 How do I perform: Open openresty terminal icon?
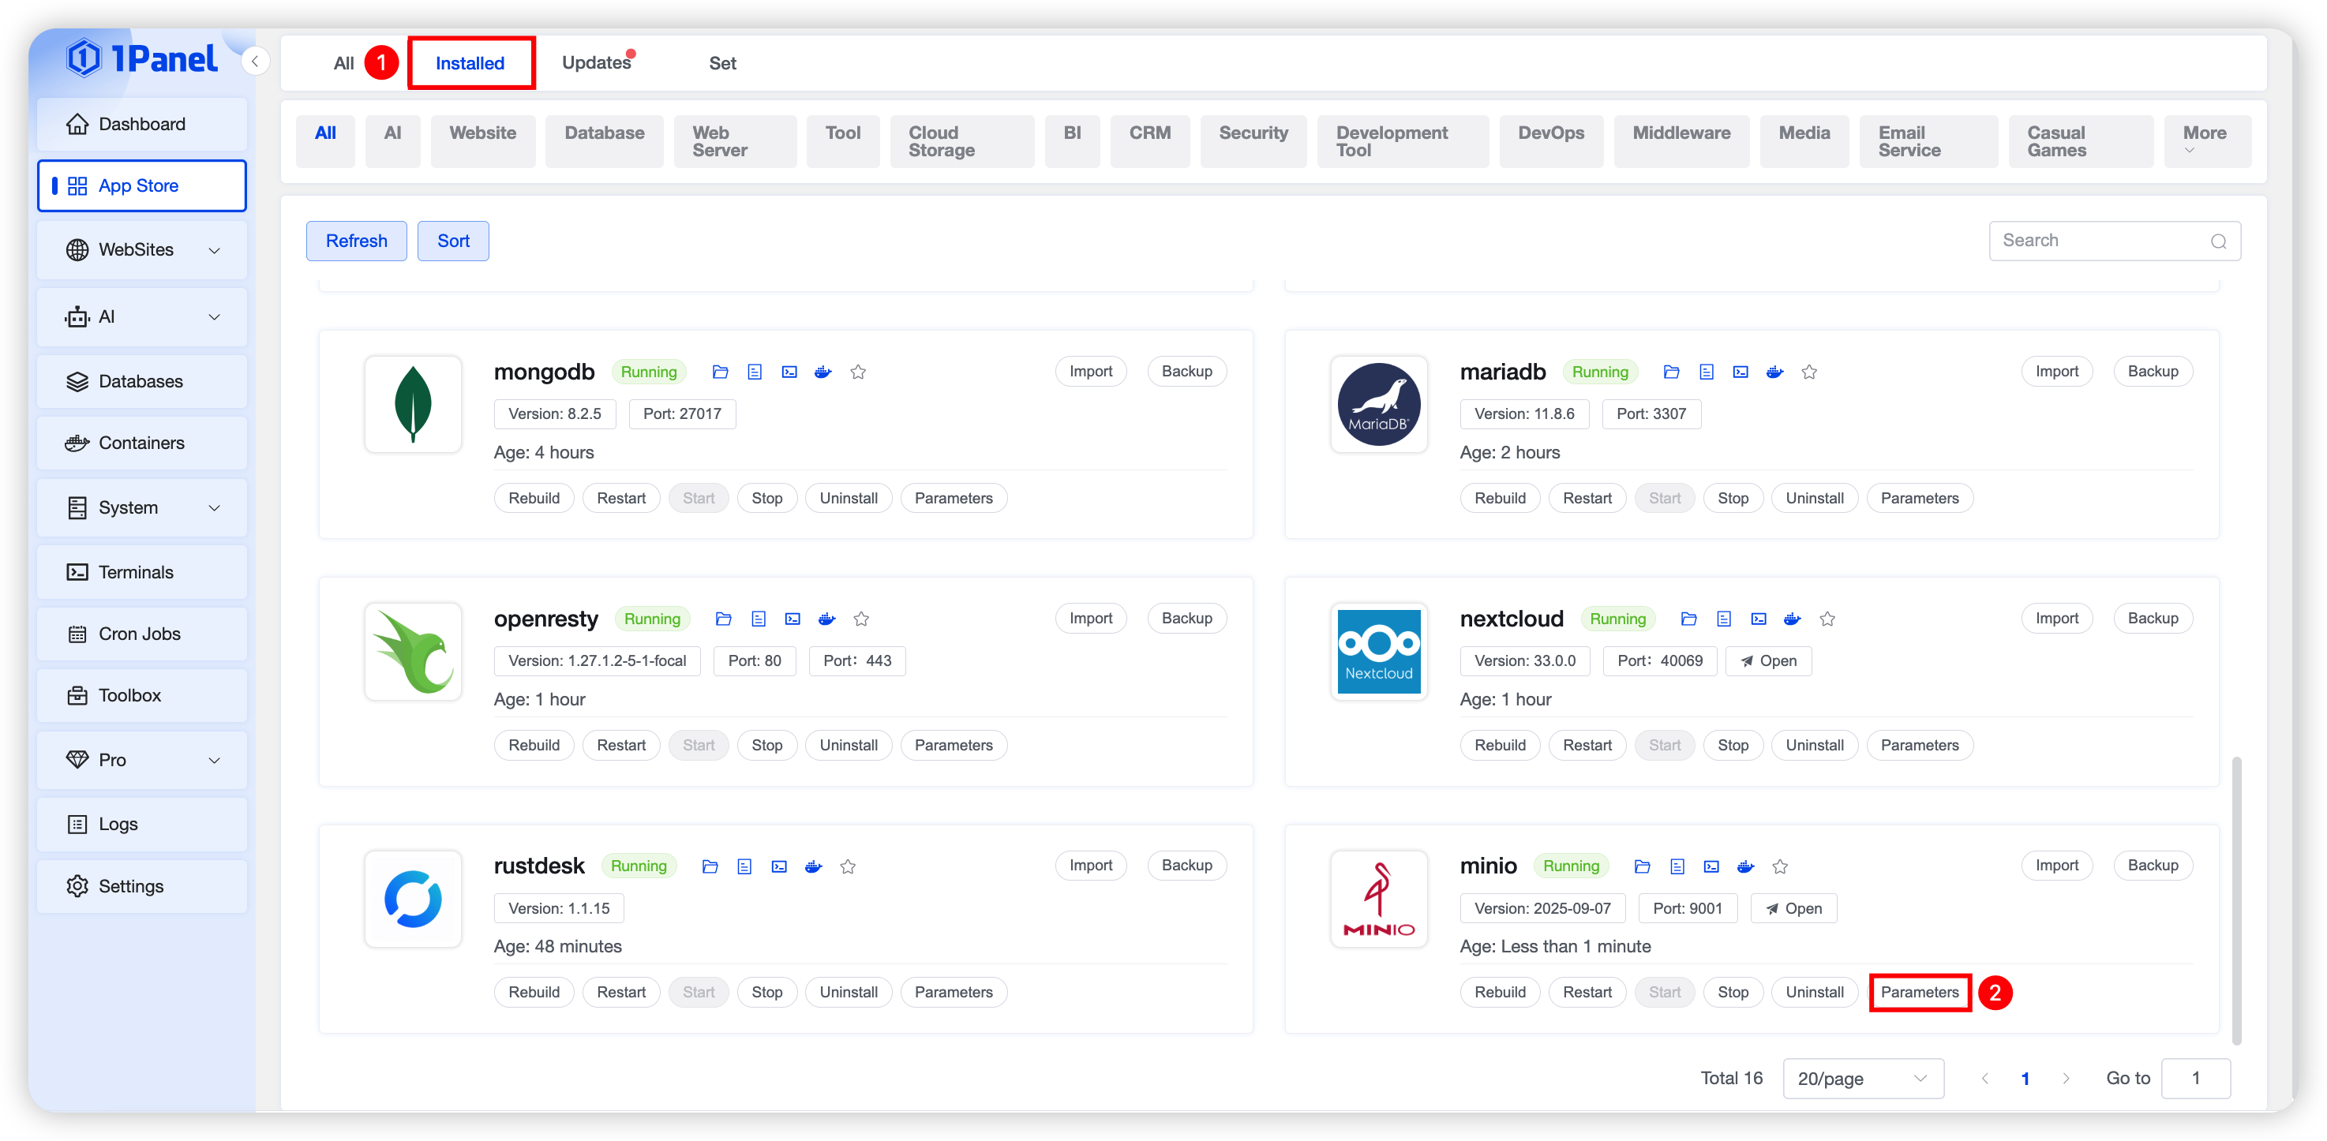point(793,619)
